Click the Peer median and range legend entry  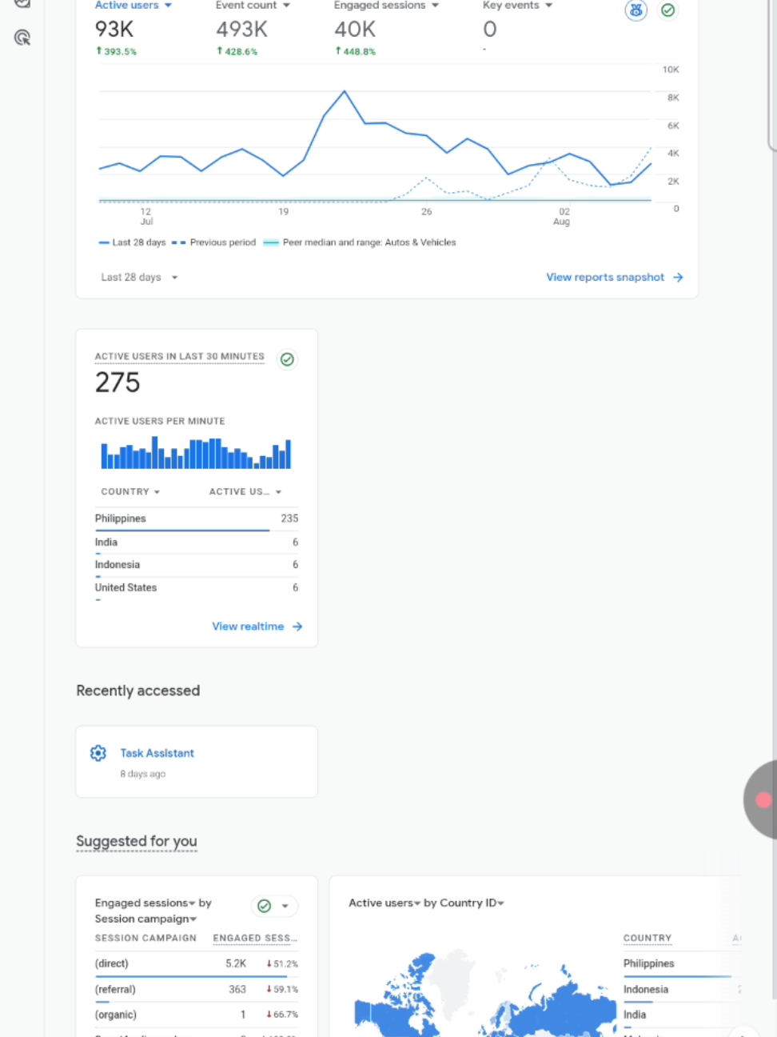(360, 242)
